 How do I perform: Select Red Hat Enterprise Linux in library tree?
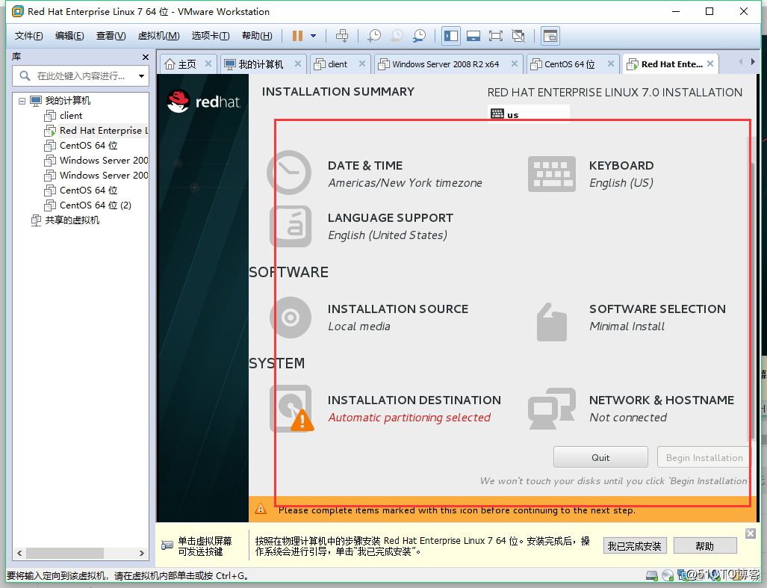click(104, 131)
